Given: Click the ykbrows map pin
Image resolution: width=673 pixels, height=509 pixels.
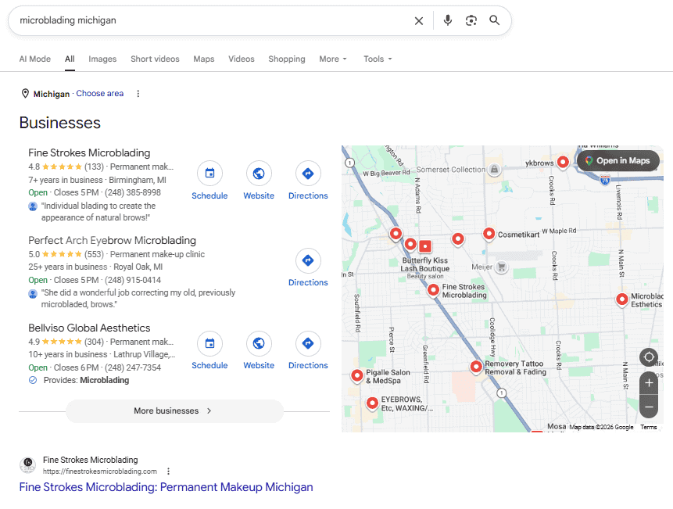Looking at the screenshot, I should pos(563,162).
